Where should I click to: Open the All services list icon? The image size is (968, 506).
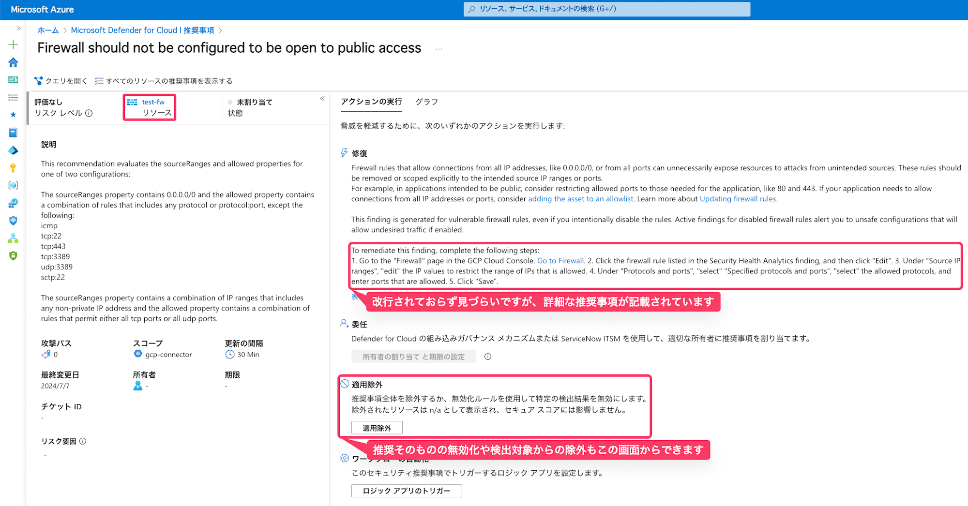[x=13, y=97]
